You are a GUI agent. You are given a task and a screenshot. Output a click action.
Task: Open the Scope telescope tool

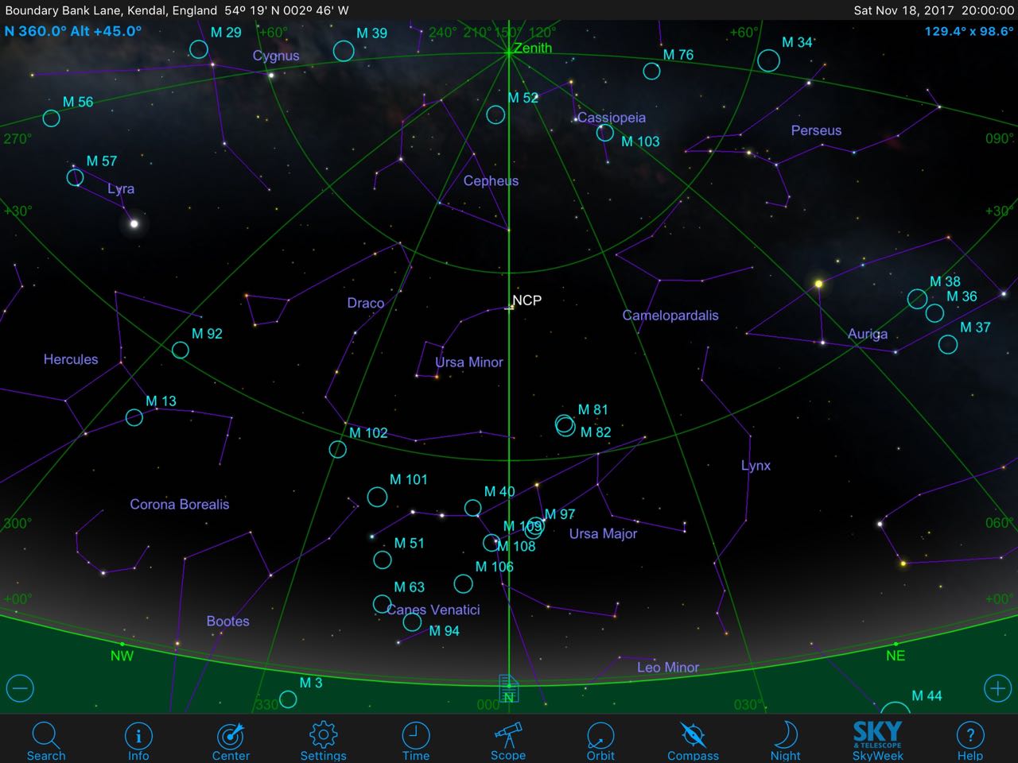[507, 740]
